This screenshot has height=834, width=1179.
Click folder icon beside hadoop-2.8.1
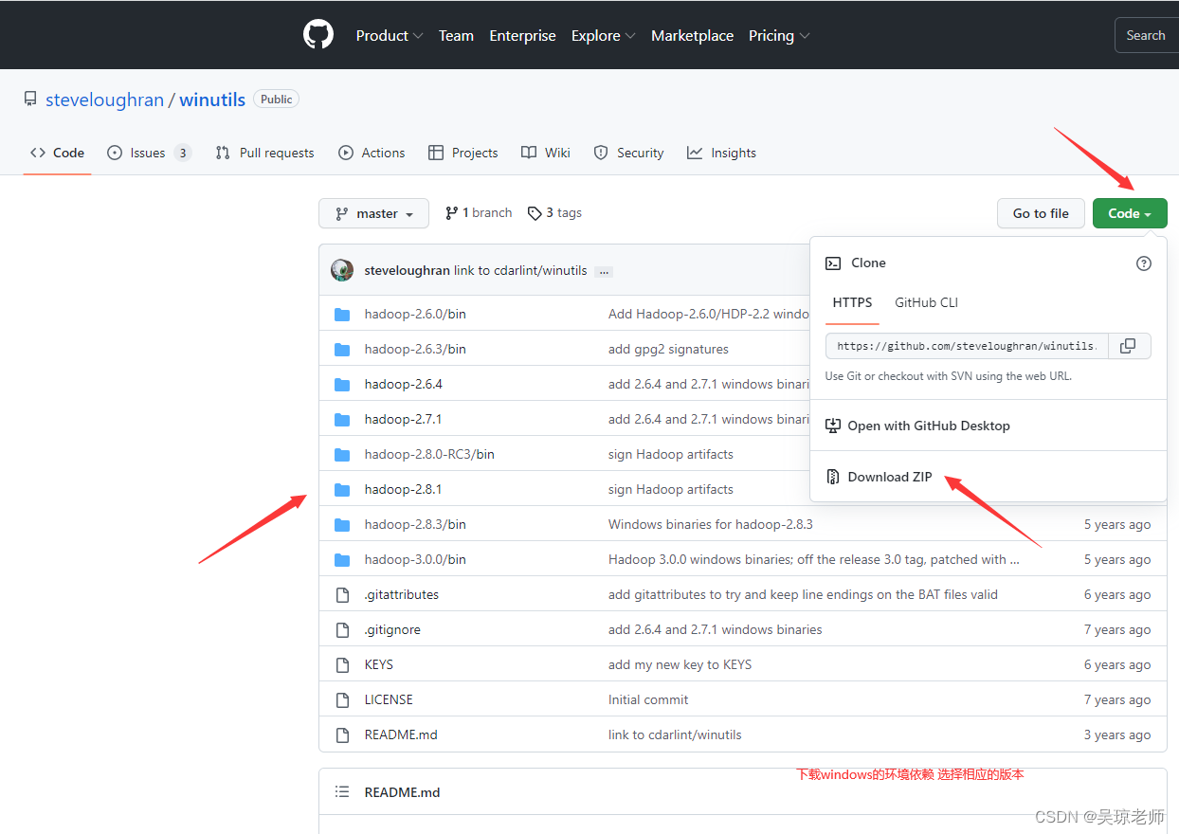click(x=342, y=489)
